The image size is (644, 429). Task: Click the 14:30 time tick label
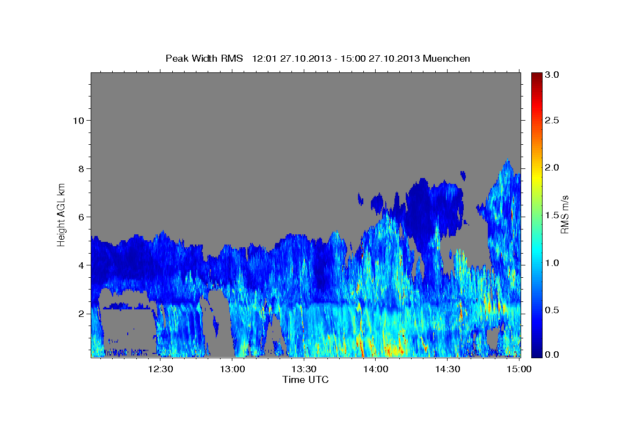[x=448, y=369]
